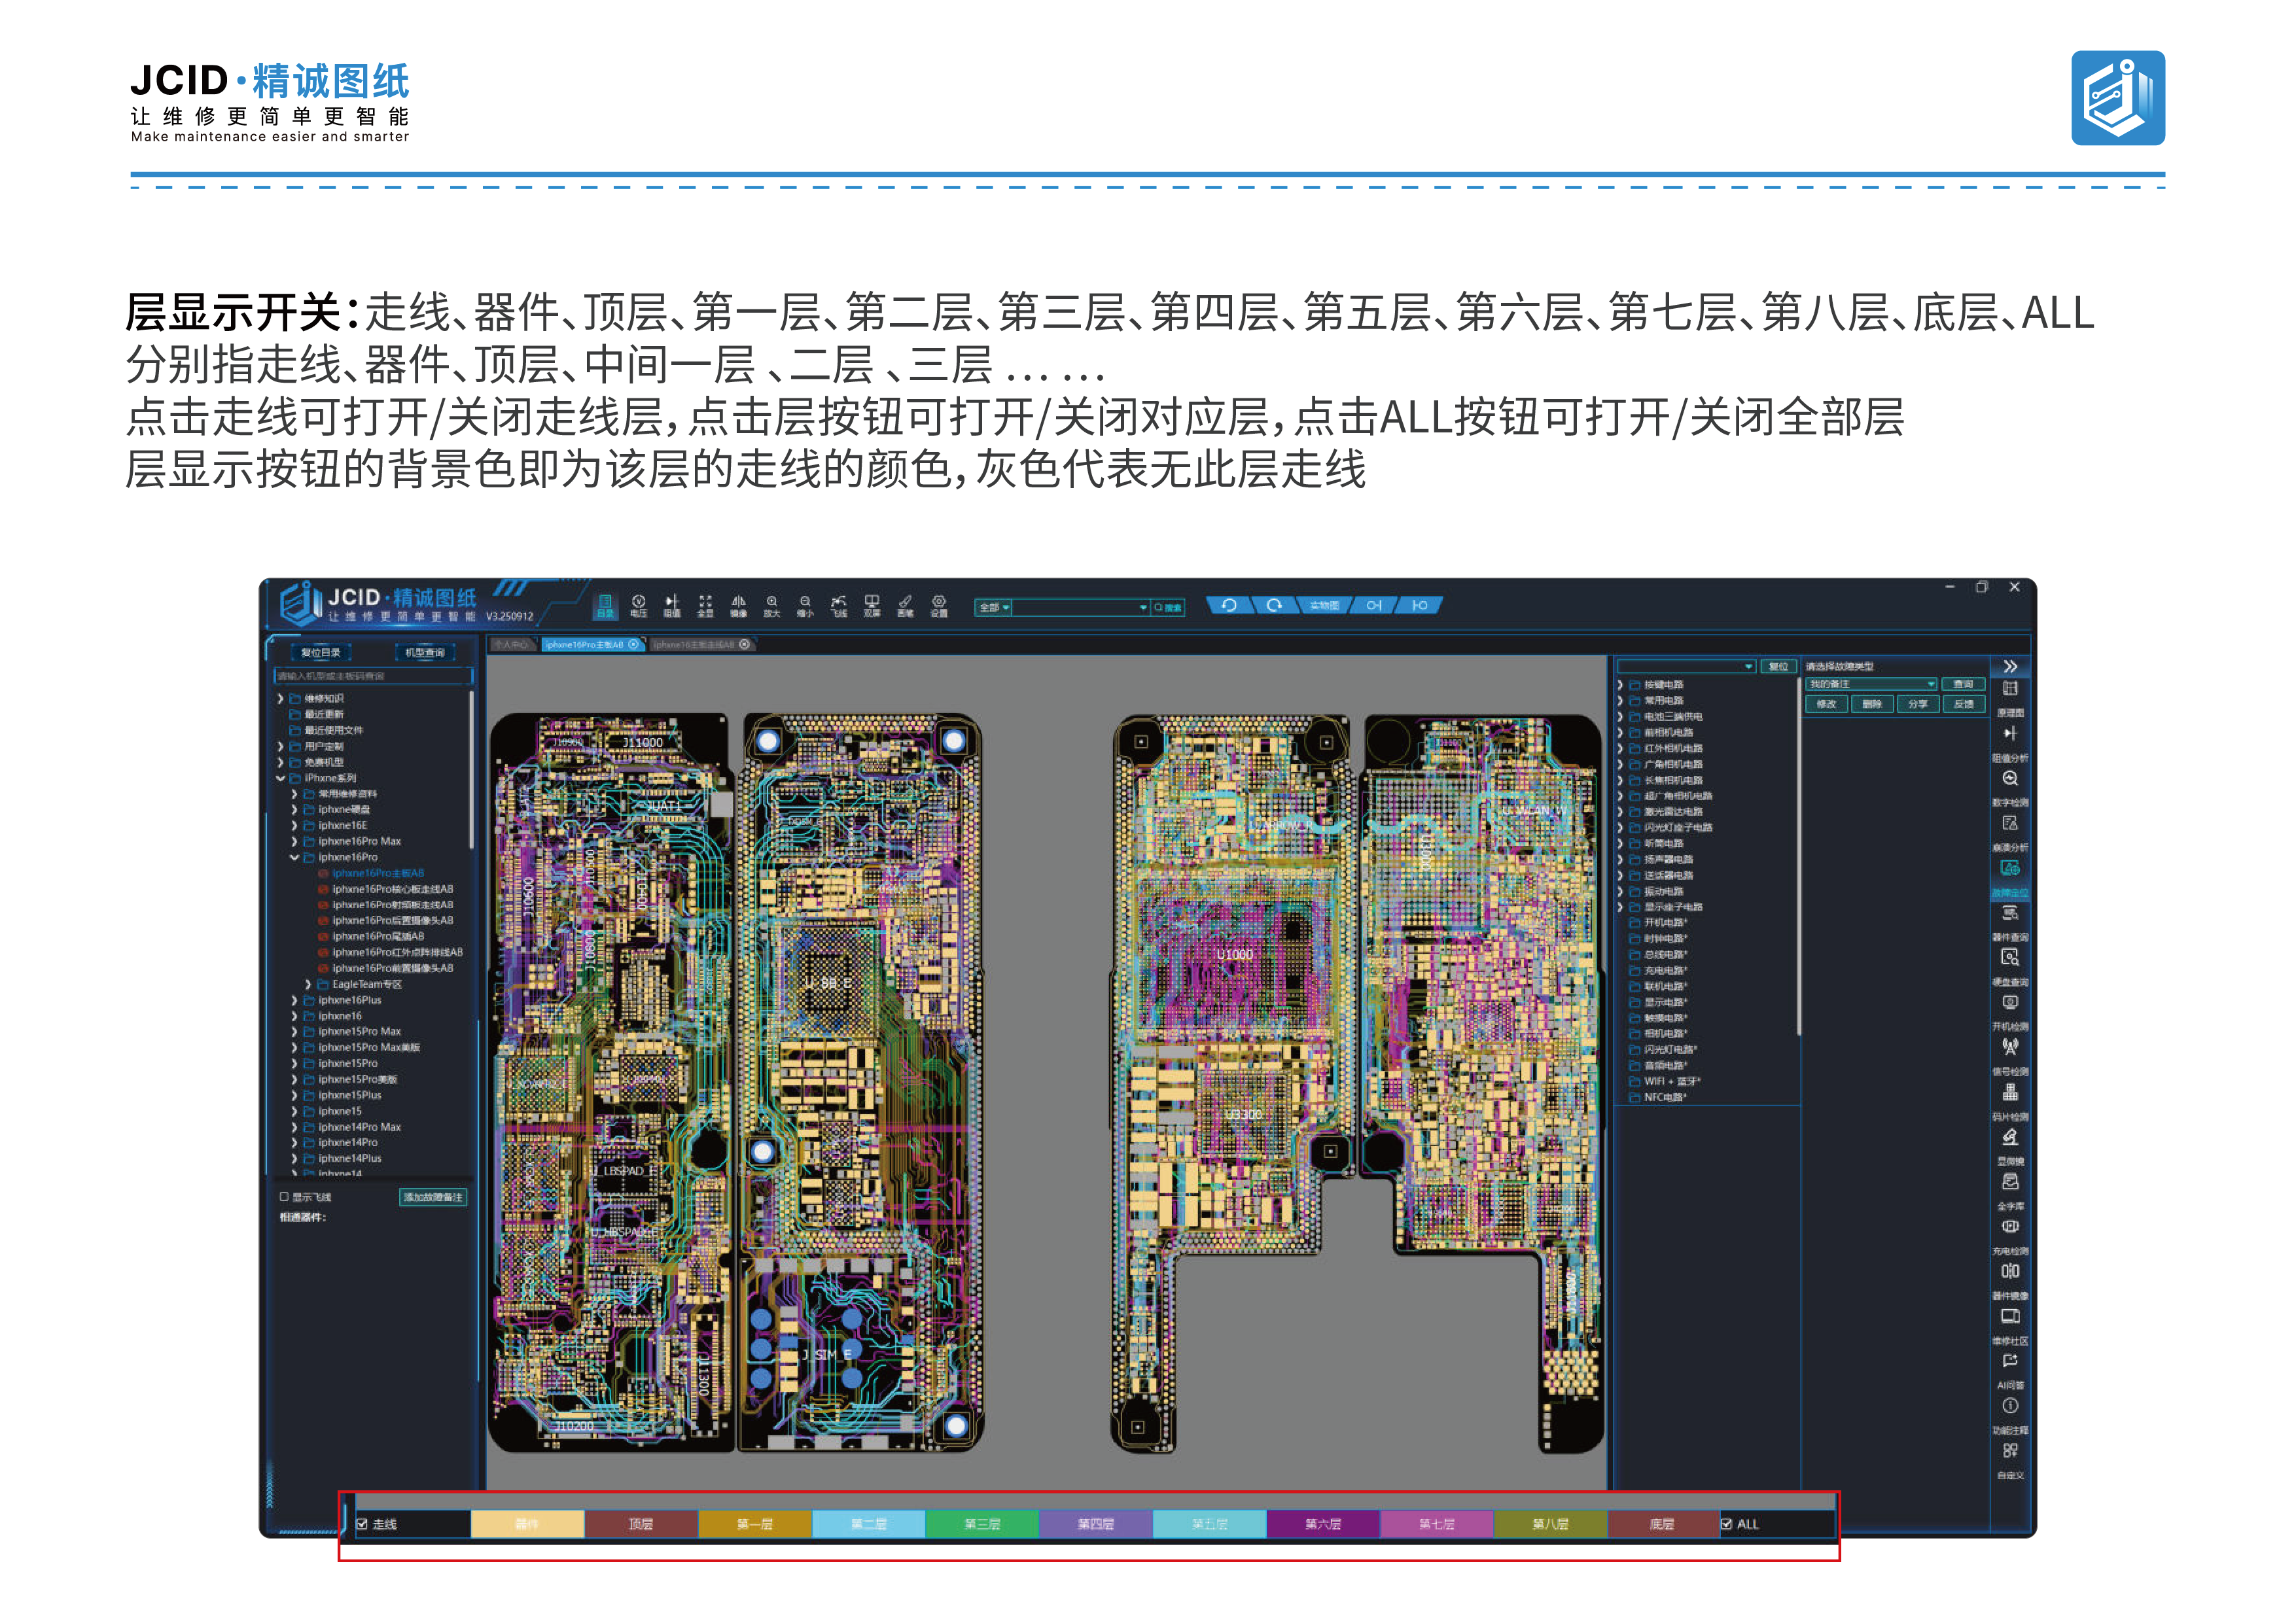Click the 机型查询 button
The height and width of the screenshot is (1623, 2296).
(425, 652)
